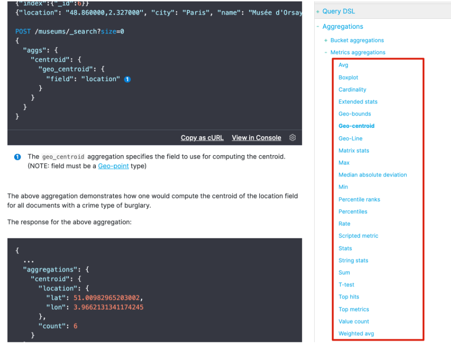The height and width of the screenshot is (348, 451).
Task: Click Copy as cURL
Action: tap(202, 137)
